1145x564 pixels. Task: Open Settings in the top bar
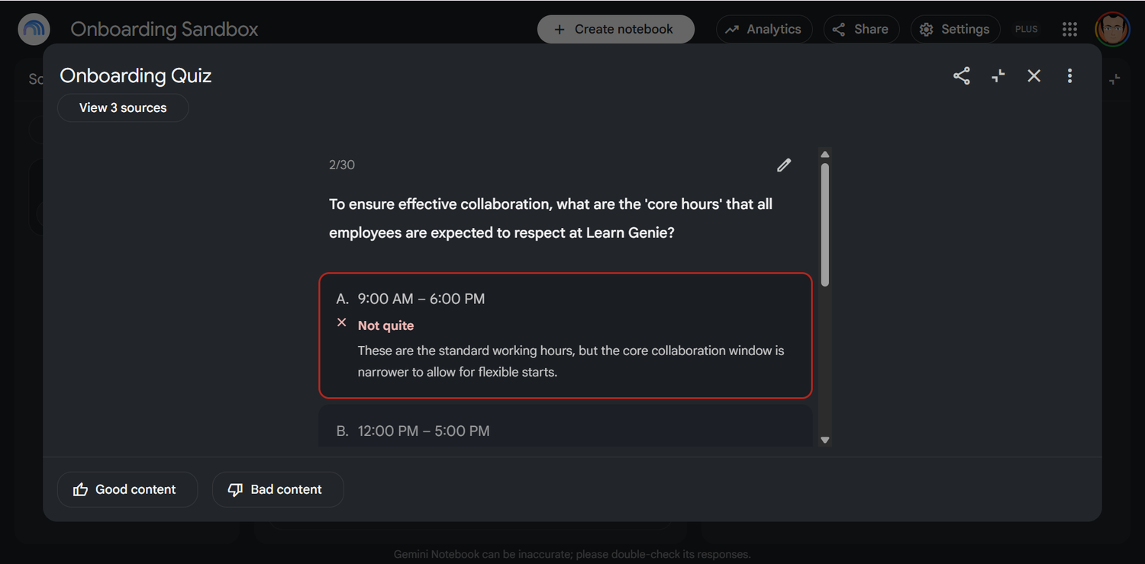click(x=955, y=29)
